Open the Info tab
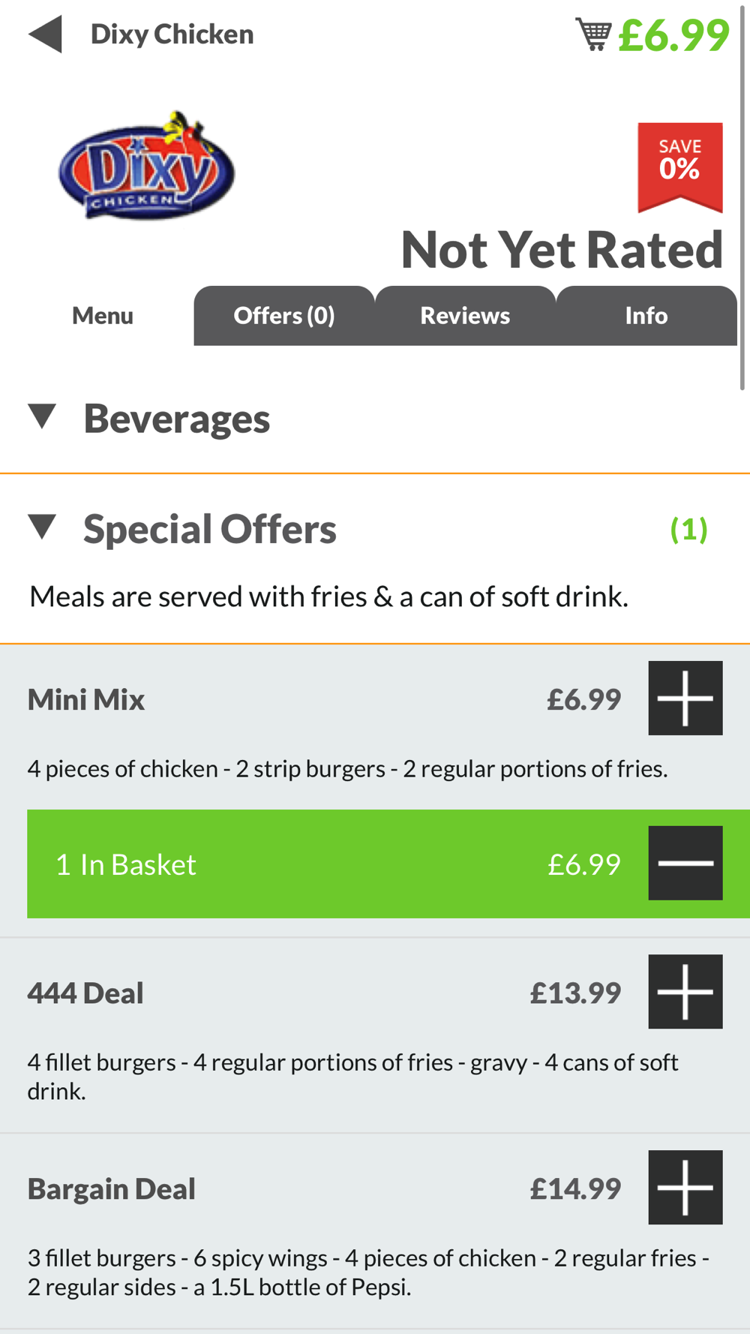The height and width of the screenshot is (1334, 750). (646, 316)
